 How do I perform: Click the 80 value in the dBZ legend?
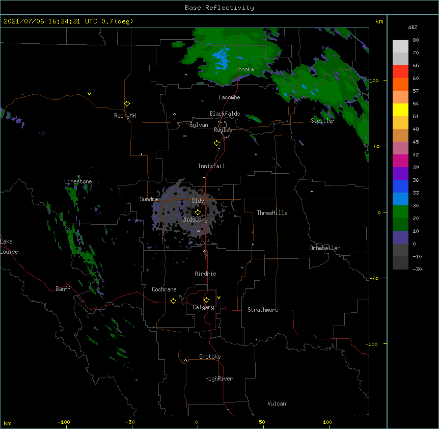pyautogui.click(x=416, y=40)
